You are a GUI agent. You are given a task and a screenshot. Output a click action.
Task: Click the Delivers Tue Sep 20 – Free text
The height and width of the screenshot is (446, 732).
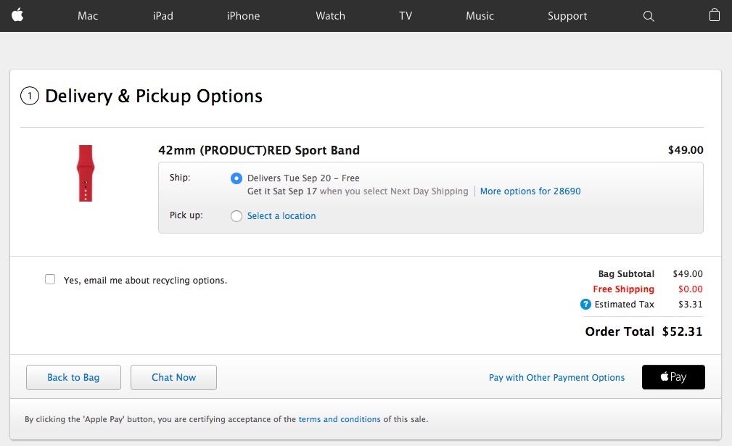click(x=303, y=178)
